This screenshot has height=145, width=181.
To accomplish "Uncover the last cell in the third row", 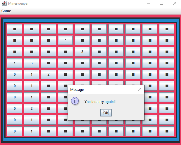I will [x=167, y=52].
